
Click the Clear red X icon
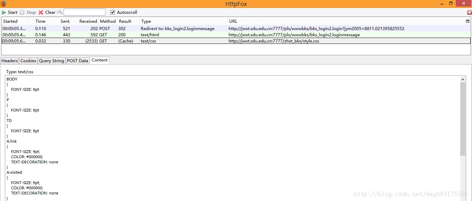tap(41, 12)
